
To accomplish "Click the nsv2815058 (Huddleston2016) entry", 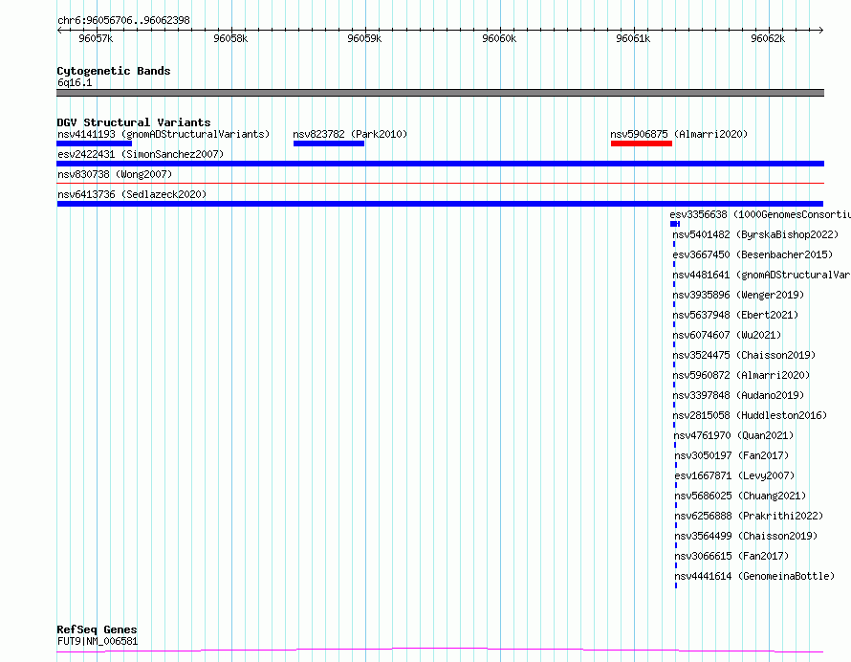I will click(x=750, y=415).
